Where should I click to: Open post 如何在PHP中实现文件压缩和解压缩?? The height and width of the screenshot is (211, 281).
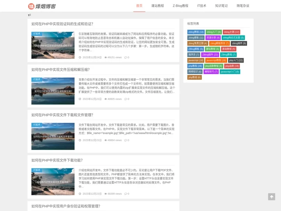(x=60, y=70)
